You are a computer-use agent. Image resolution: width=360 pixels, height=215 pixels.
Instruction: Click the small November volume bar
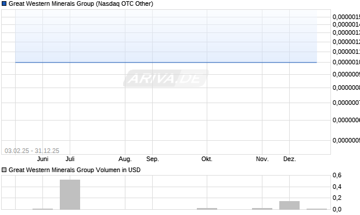[262, 209]
